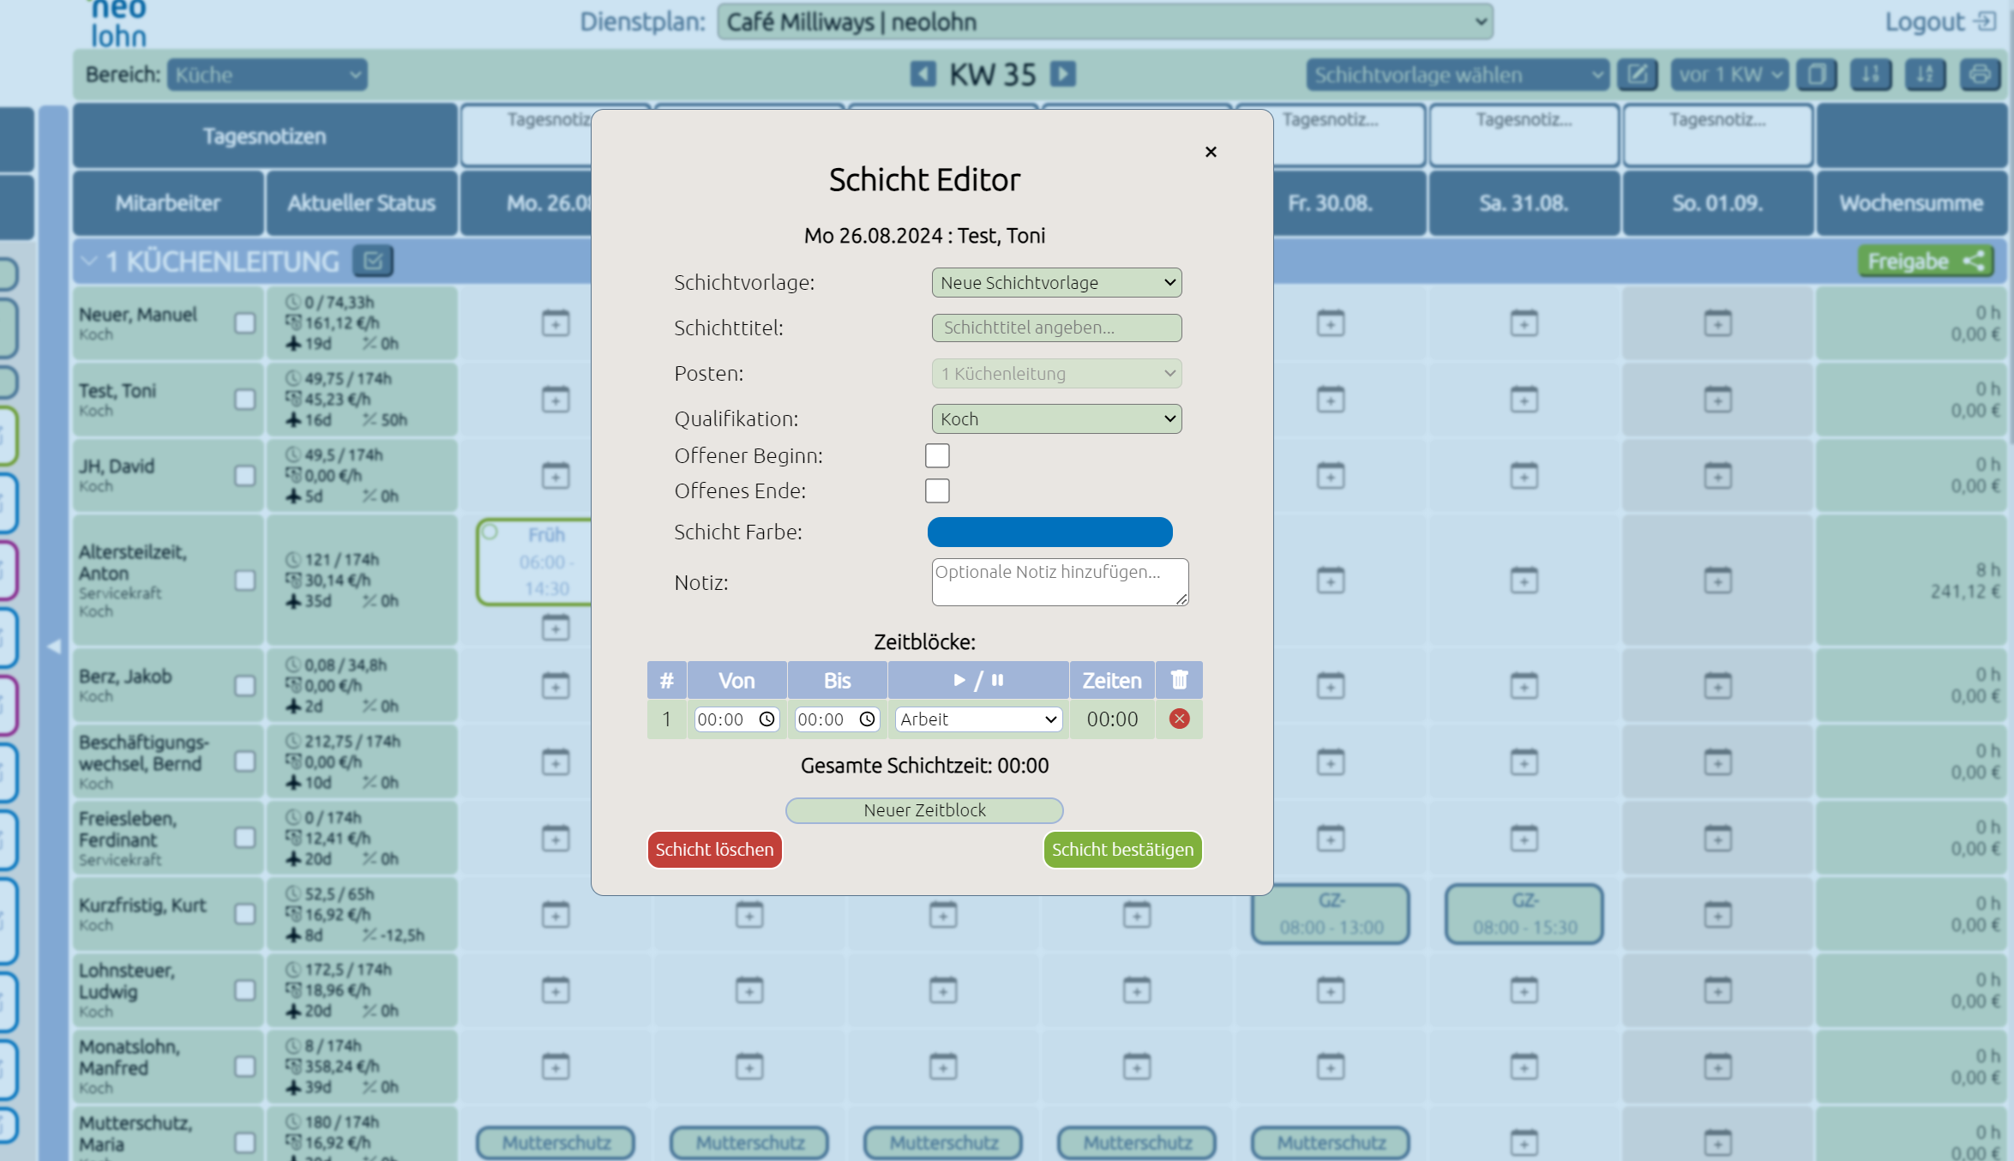Click the first sort icon in toolbar
Viewport: 2014px width, 1161px height.
pos(1871,75)
